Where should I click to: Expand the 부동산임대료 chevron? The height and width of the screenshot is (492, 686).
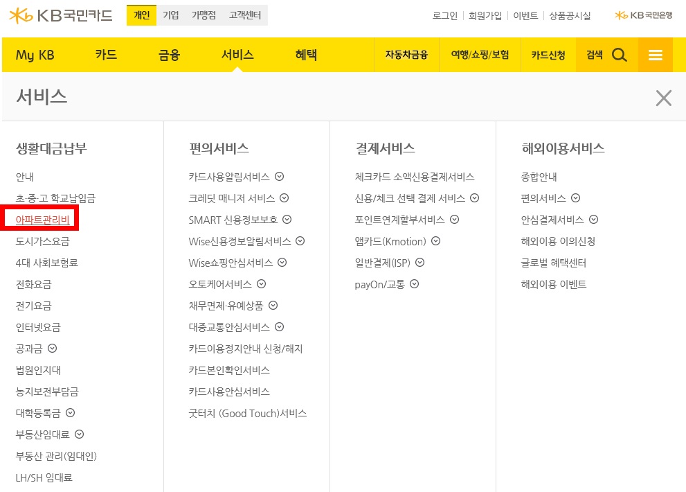pos(79,434)
